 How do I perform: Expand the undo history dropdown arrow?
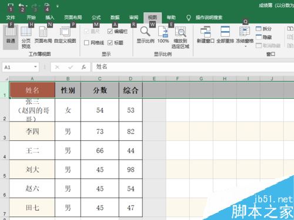[26, 6]
